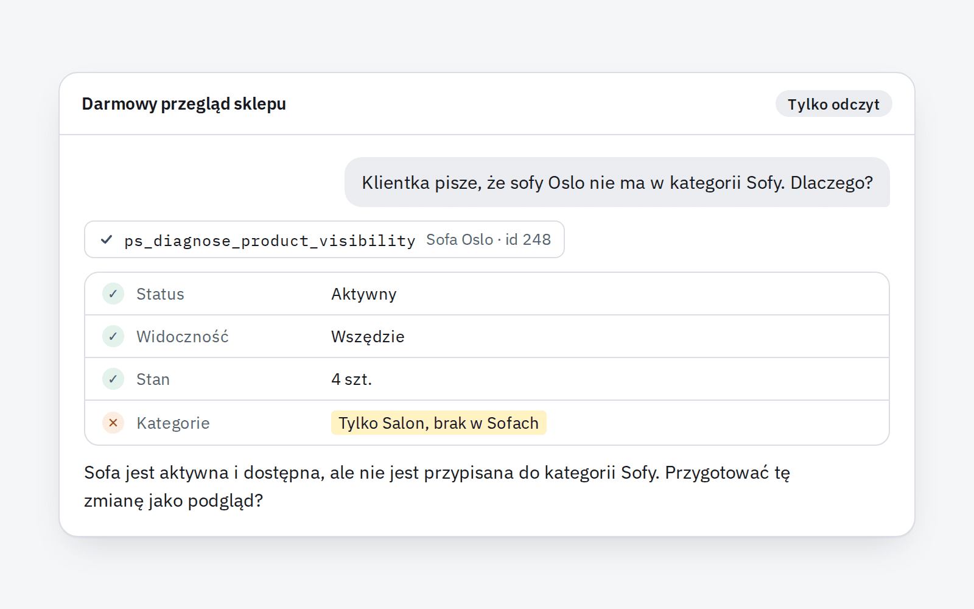Screen dimensions: 974x609
Task: Click the user message about sofa Oslo
Action: 617,182
